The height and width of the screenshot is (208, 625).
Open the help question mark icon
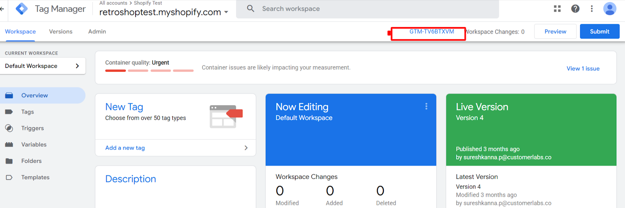coord(575,9)
